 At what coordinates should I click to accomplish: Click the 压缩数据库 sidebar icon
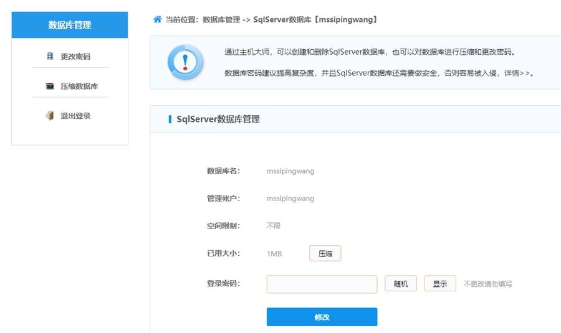click(50, 86)
